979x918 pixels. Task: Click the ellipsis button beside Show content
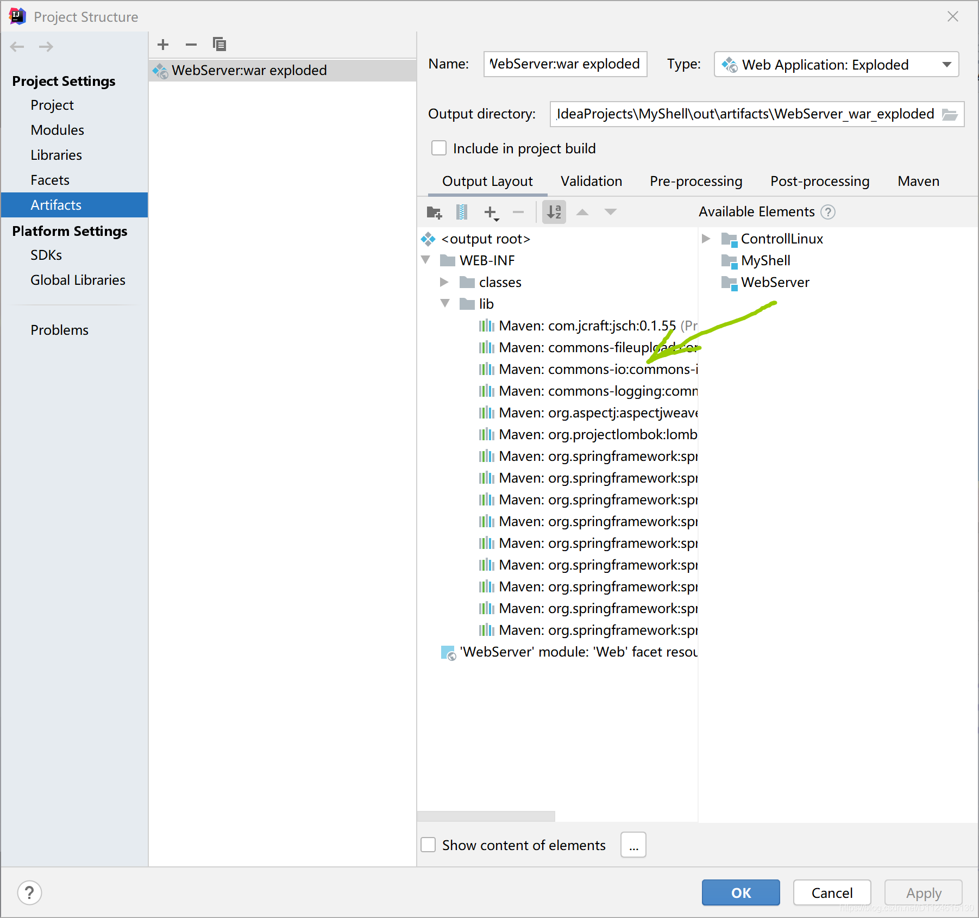click(x=633, y=845)
